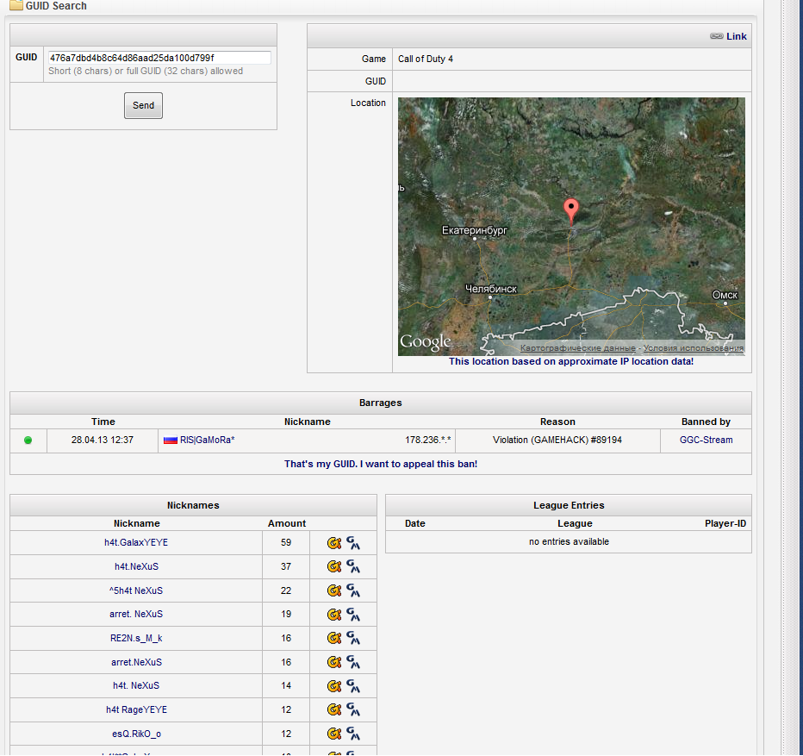Click yellow G icon for h4t. NeXuS (14)
803x756 pixels.
(334, 686)
